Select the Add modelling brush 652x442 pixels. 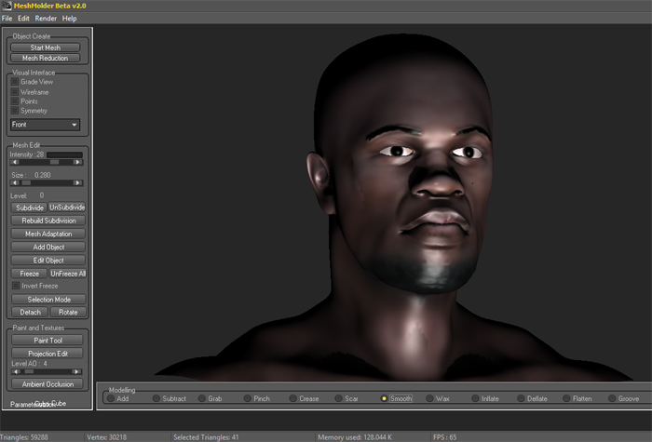[111, 398]
